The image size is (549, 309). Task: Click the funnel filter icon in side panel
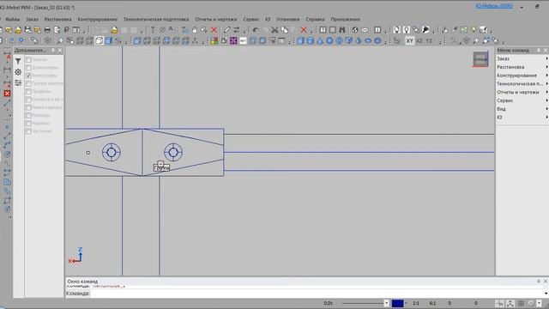tap(18, 61)
